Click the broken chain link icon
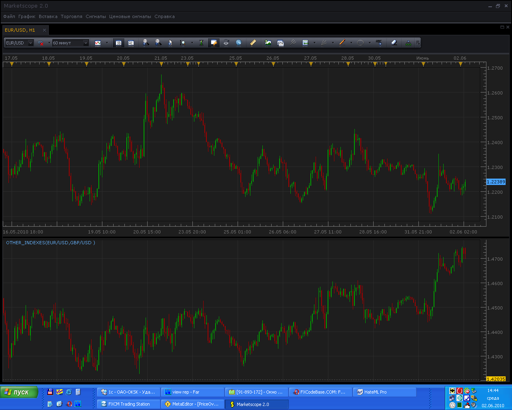 [x=40, y=43]
